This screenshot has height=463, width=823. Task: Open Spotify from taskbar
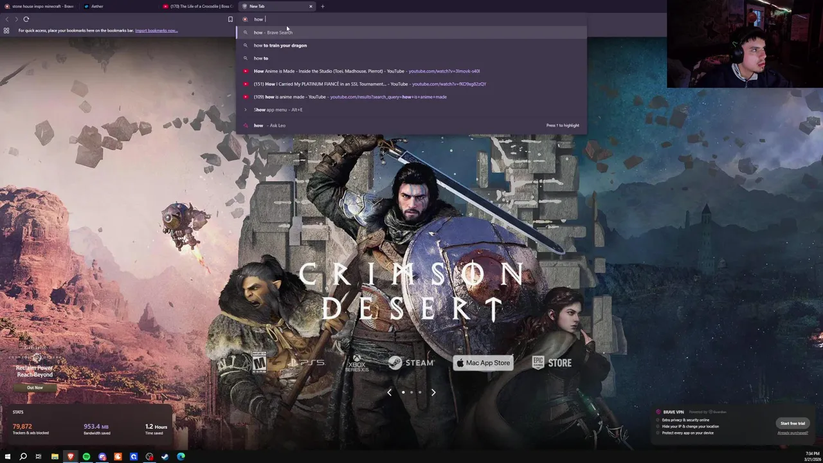pyautogui.click(x=86, y=457)
